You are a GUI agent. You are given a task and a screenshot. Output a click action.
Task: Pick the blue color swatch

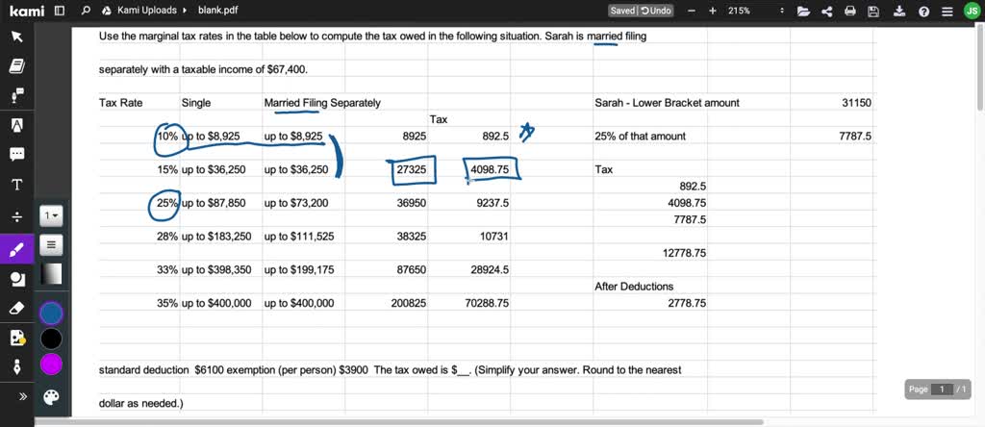click(51, 313)
